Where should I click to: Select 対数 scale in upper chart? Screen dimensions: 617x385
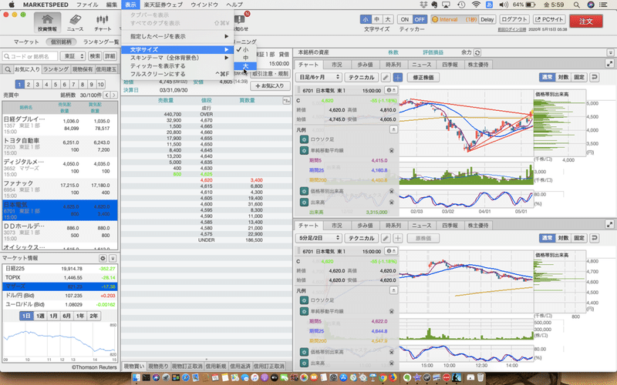[x=563, y=77]
